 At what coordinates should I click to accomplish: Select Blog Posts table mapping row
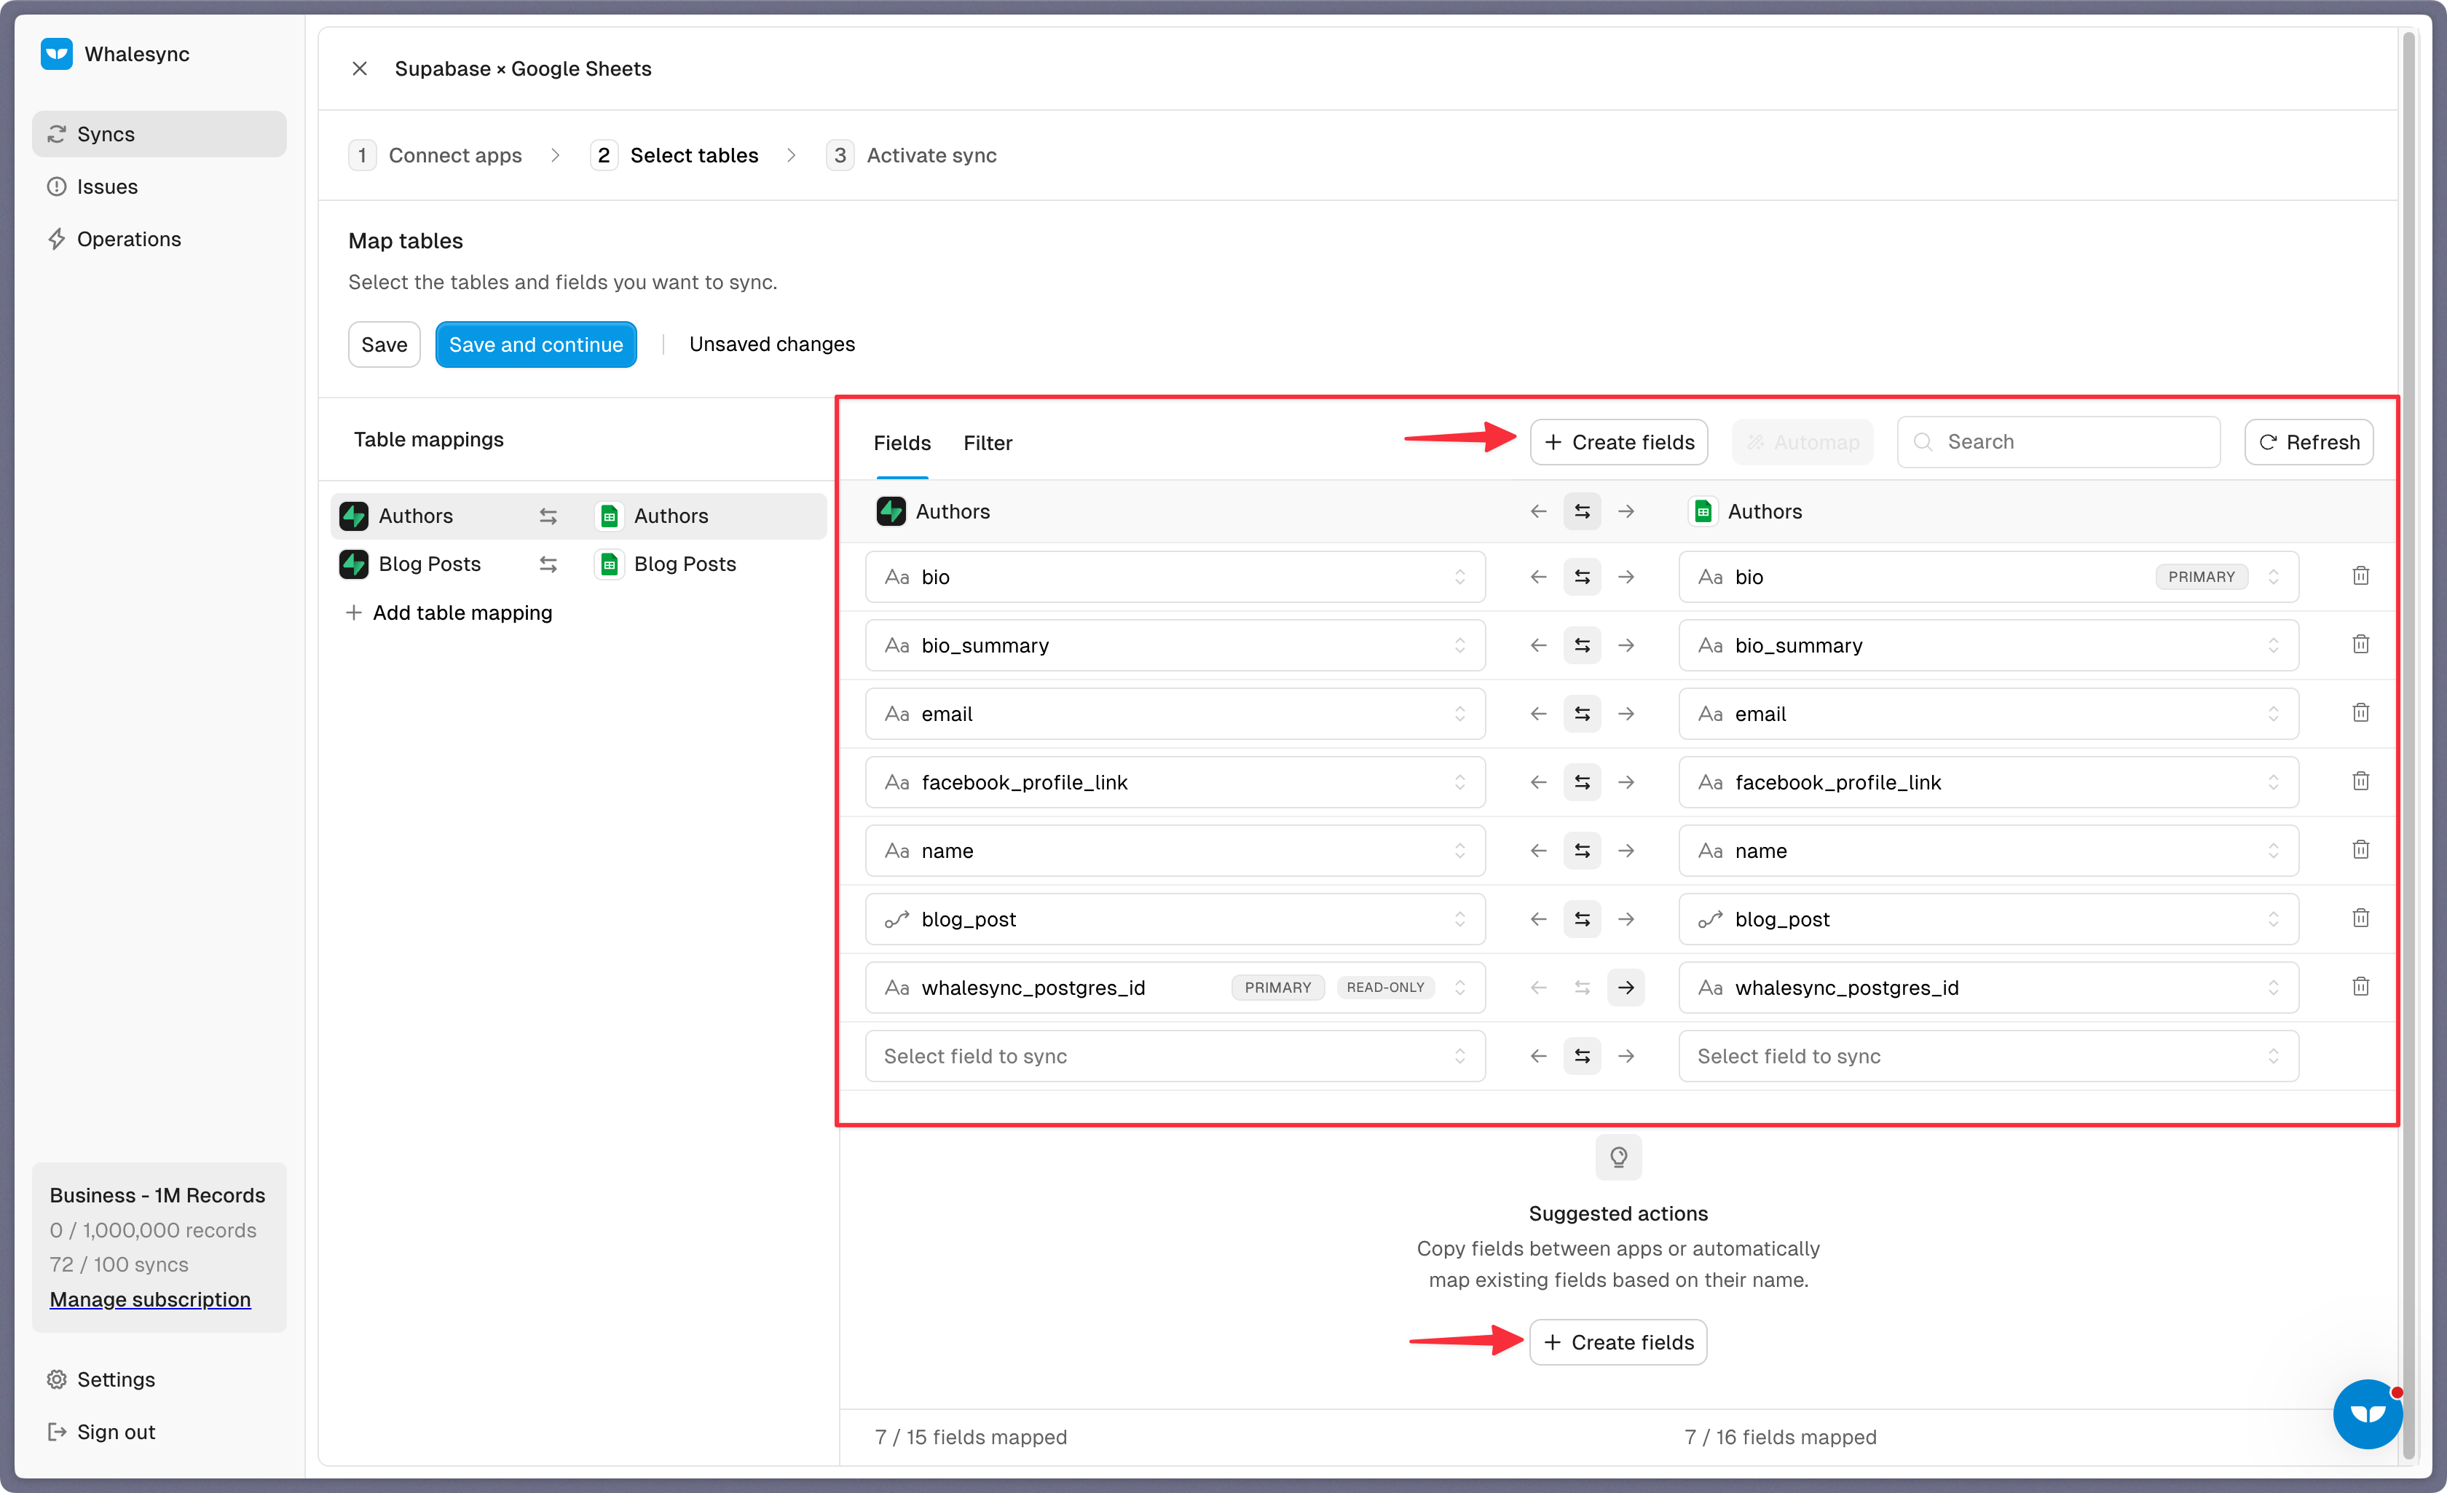tap(578, 564)
